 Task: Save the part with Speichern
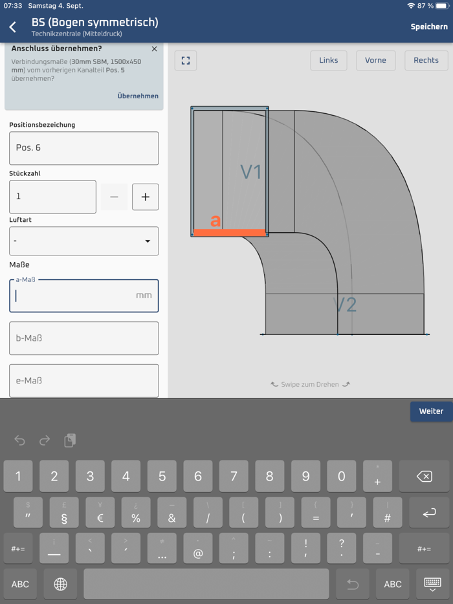(428, 27)
